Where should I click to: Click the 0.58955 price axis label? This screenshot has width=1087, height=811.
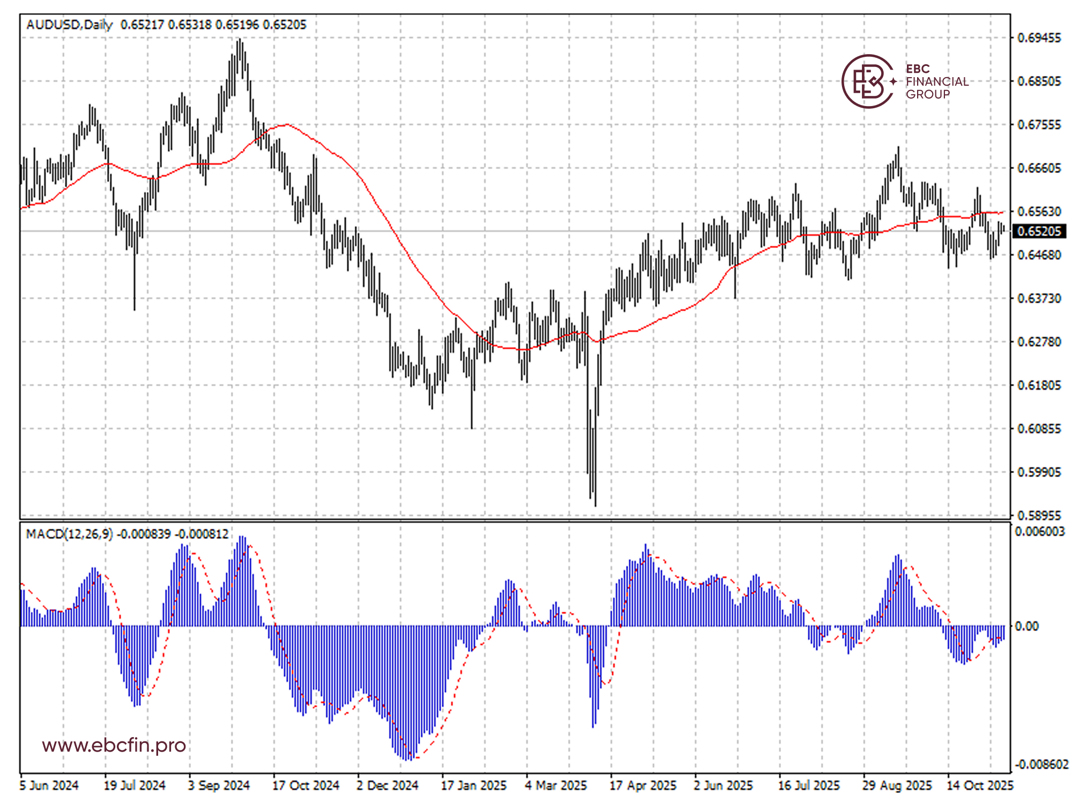tap(1039, 515)
